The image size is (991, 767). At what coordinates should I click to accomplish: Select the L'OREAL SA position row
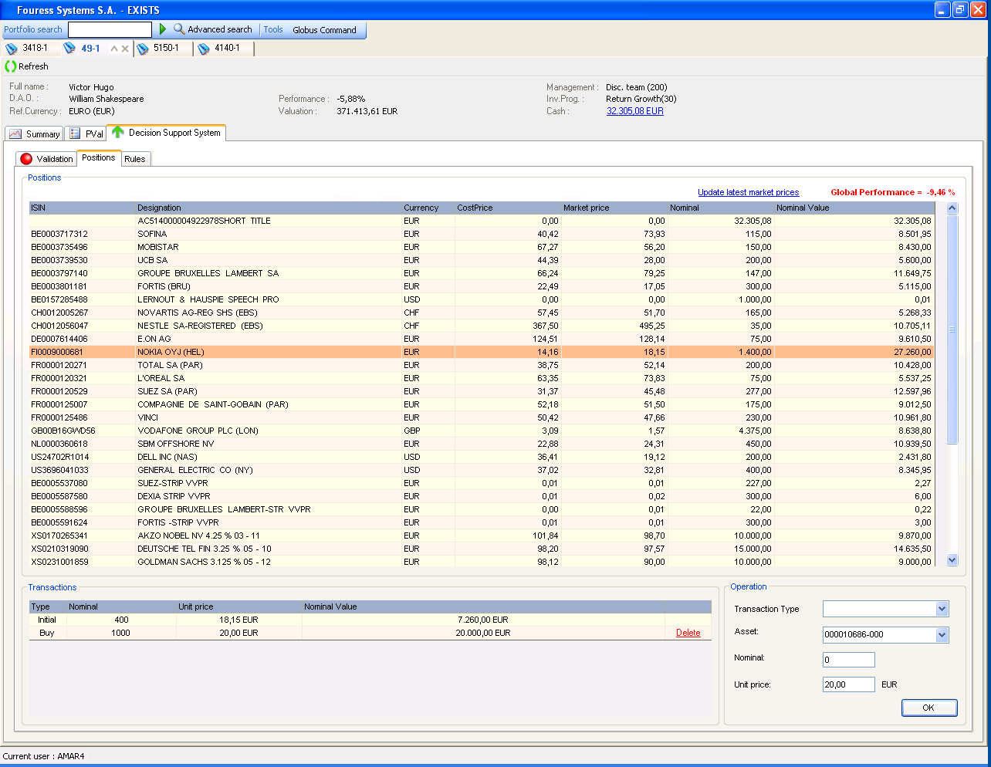coord(482,378)
